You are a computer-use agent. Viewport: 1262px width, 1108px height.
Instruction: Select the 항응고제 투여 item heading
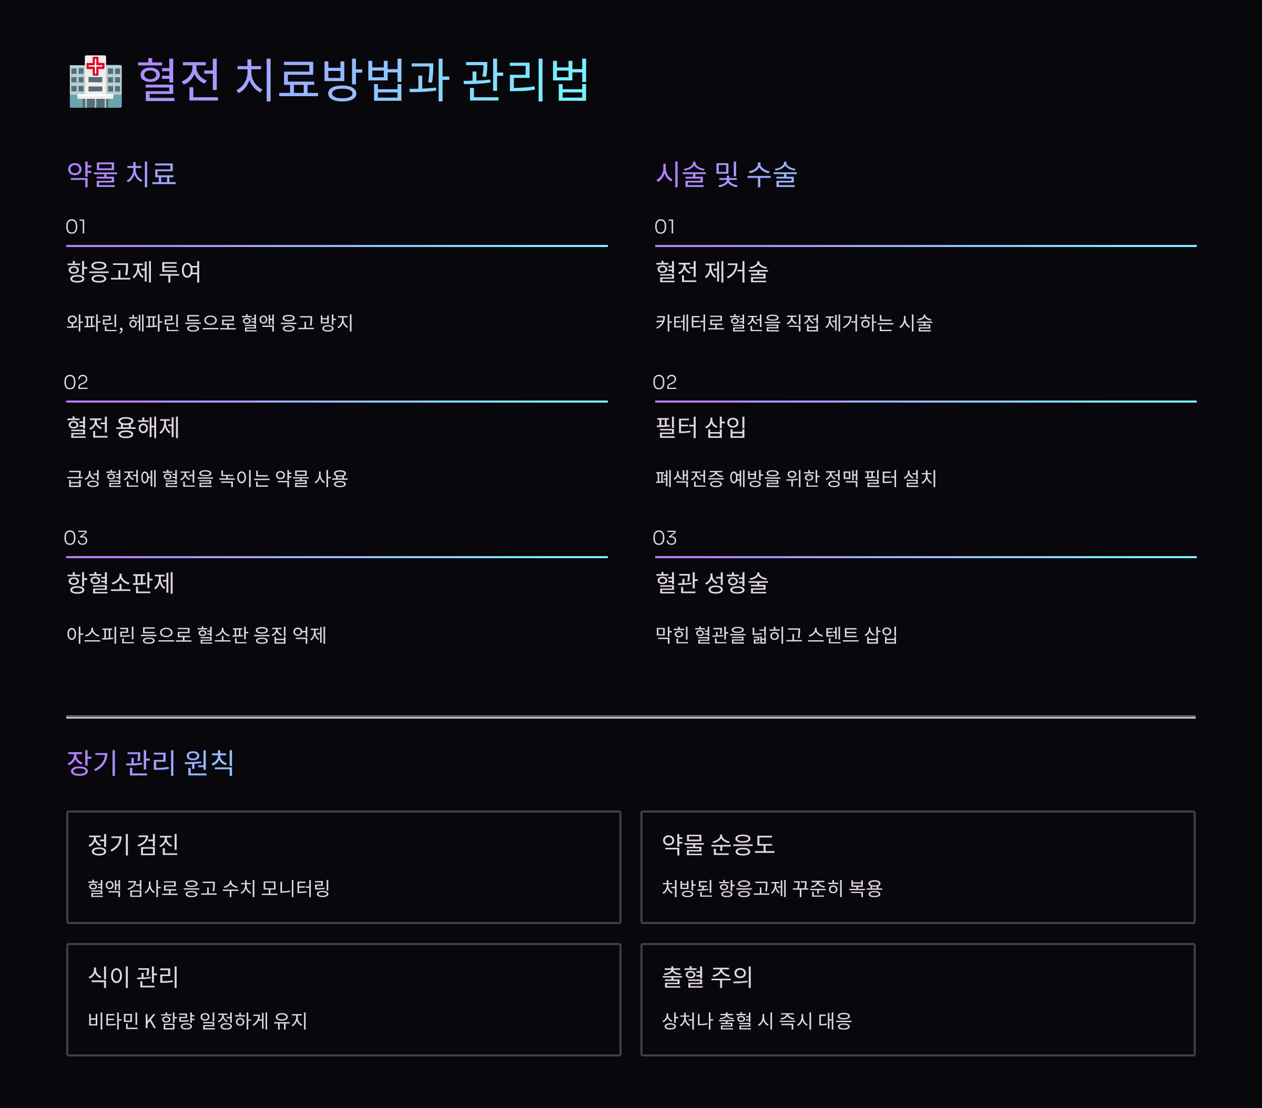(134, 272)
